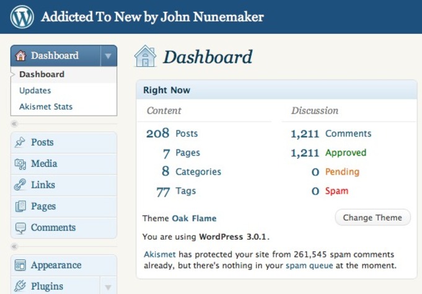Viewport: 422px width, 294px height.
Task: Collapse the Dashboard menu arrow
Action: click(108, 56)
